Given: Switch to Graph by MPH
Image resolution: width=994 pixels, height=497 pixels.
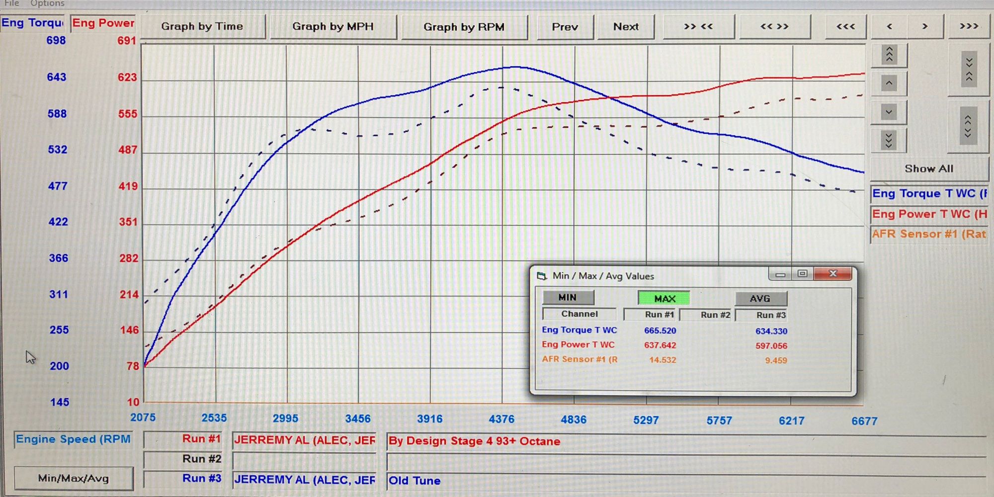Looking at the screenshot, I should click(332, 27).
